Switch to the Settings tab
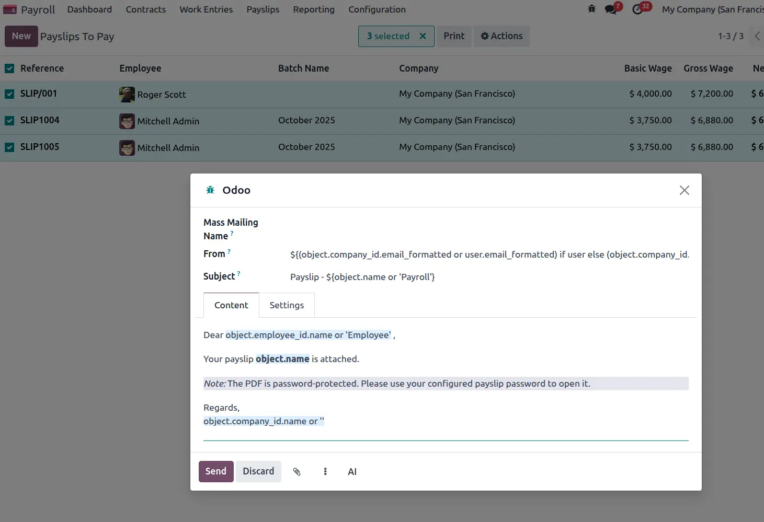This screenshot has width=764, height=522. click(286, 305)
